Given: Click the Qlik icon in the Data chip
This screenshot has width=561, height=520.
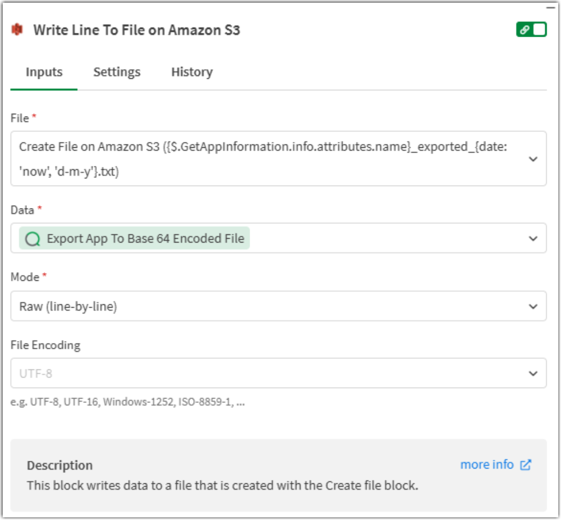Looking at the screenshot, I should (33, 239).
